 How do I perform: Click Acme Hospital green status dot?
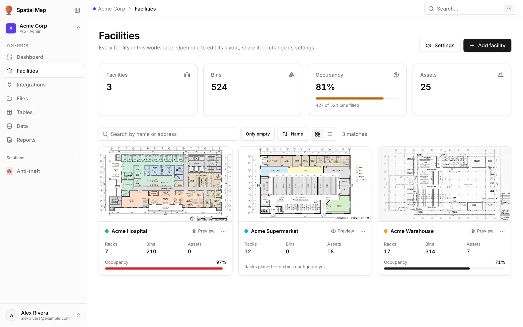(x=107, y=231)
